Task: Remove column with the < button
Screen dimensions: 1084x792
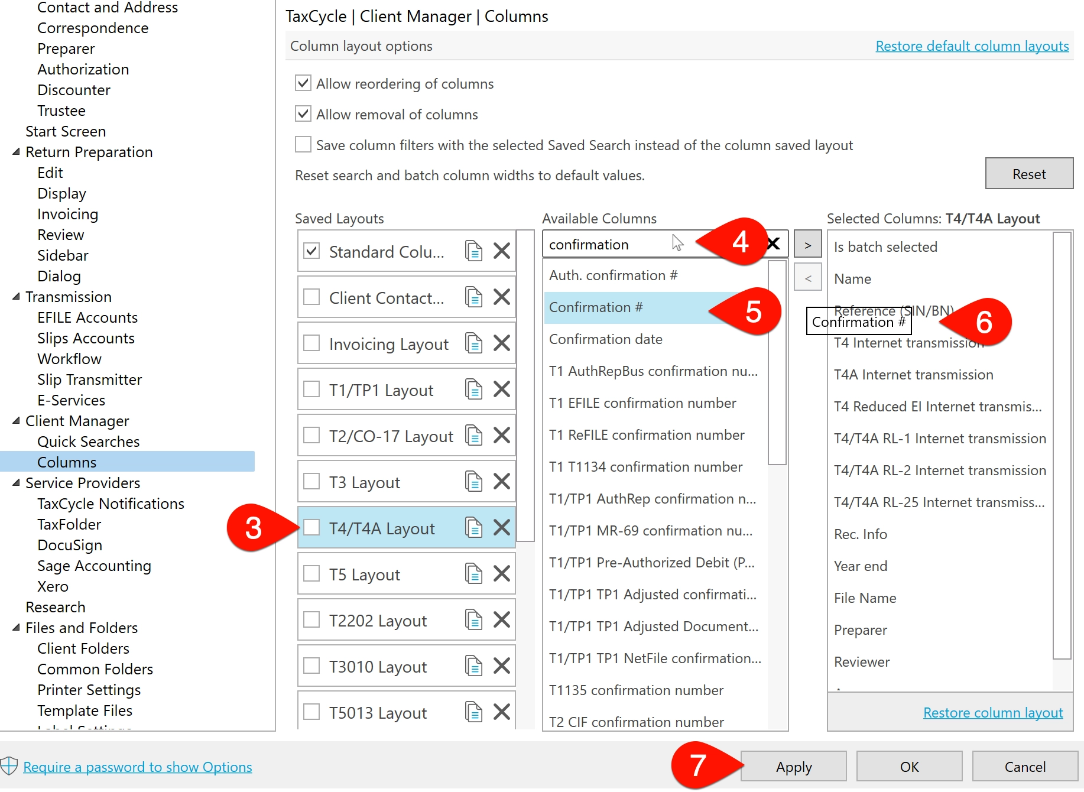Action: [x=807, y=277]
